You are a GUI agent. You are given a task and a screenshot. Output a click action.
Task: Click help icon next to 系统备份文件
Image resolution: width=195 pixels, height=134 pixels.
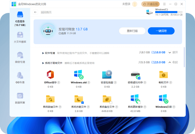[117, 107]
